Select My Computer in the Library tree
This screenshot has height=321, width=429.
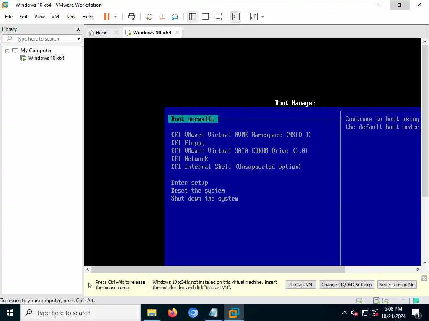pos(36,51)
